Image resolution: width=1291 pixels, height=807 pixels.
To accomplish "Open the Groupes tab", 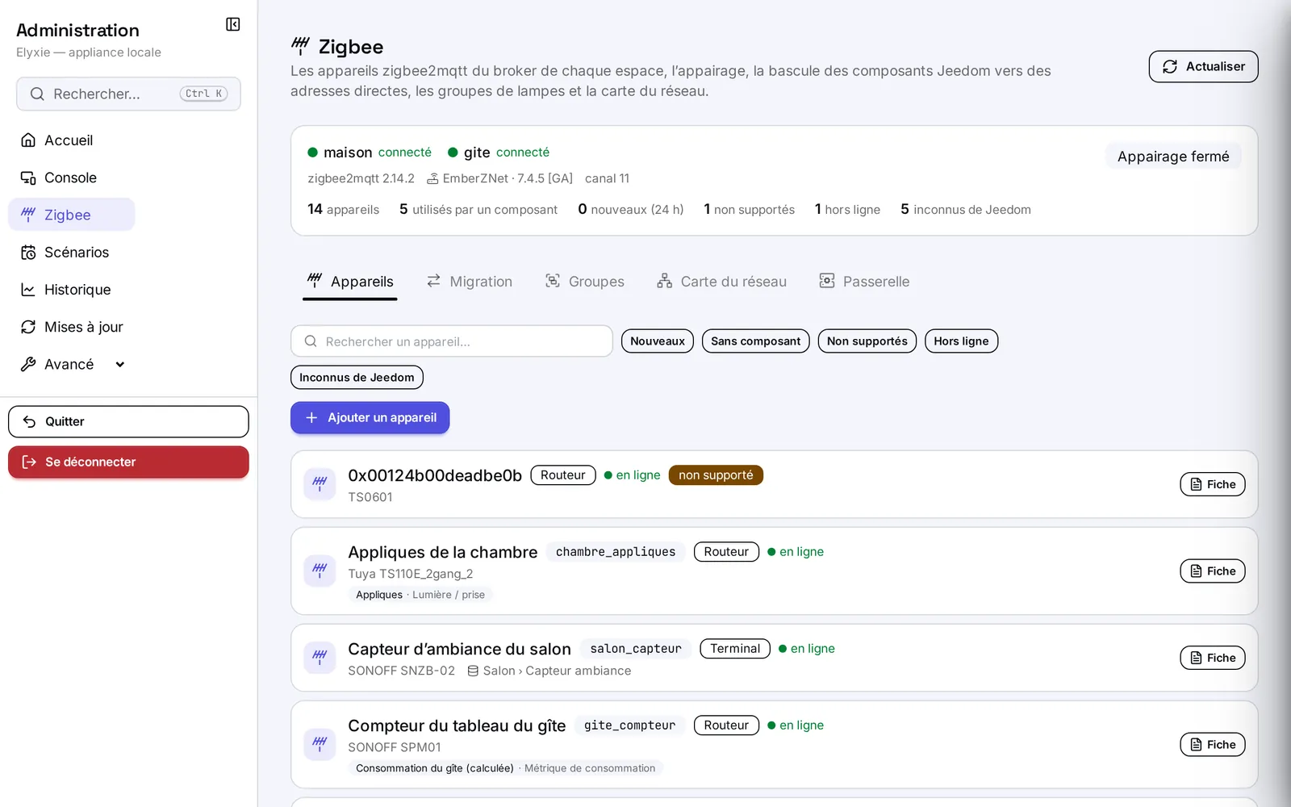I will pos(585,282).
